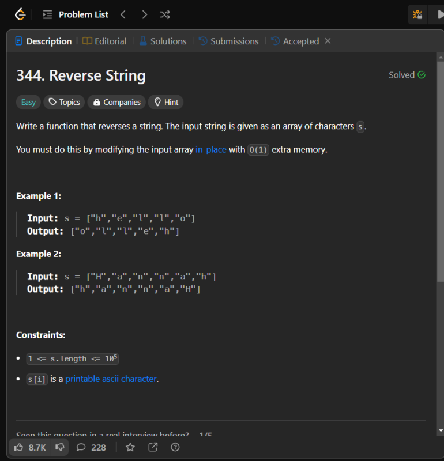Viewport: 444px width, 461px height.
Task: Open the help question mark icon
Action: click(175, 447)
